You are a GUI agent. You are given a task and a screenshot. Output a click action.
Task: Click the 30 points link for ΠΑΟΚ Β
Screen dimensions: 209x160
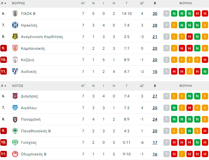155,13
